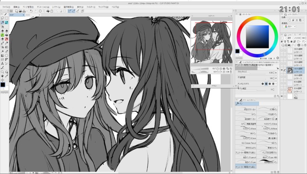The width and height of the screenshot is (307, 174).
Task: Expand the effect options dropdown in Layer Property
Action: tap(303, 20)
